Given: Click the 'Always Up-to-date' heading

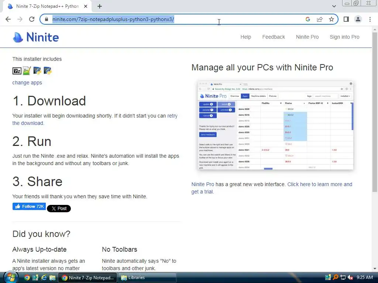Looking at the screenshot, I should pos(39,249).
